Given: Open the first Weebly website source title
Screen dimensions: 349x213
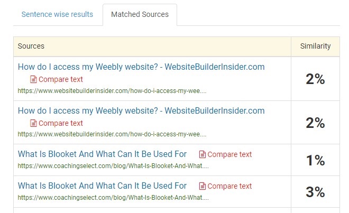Looking at the screenshot, I should click(x=141, y=67).
